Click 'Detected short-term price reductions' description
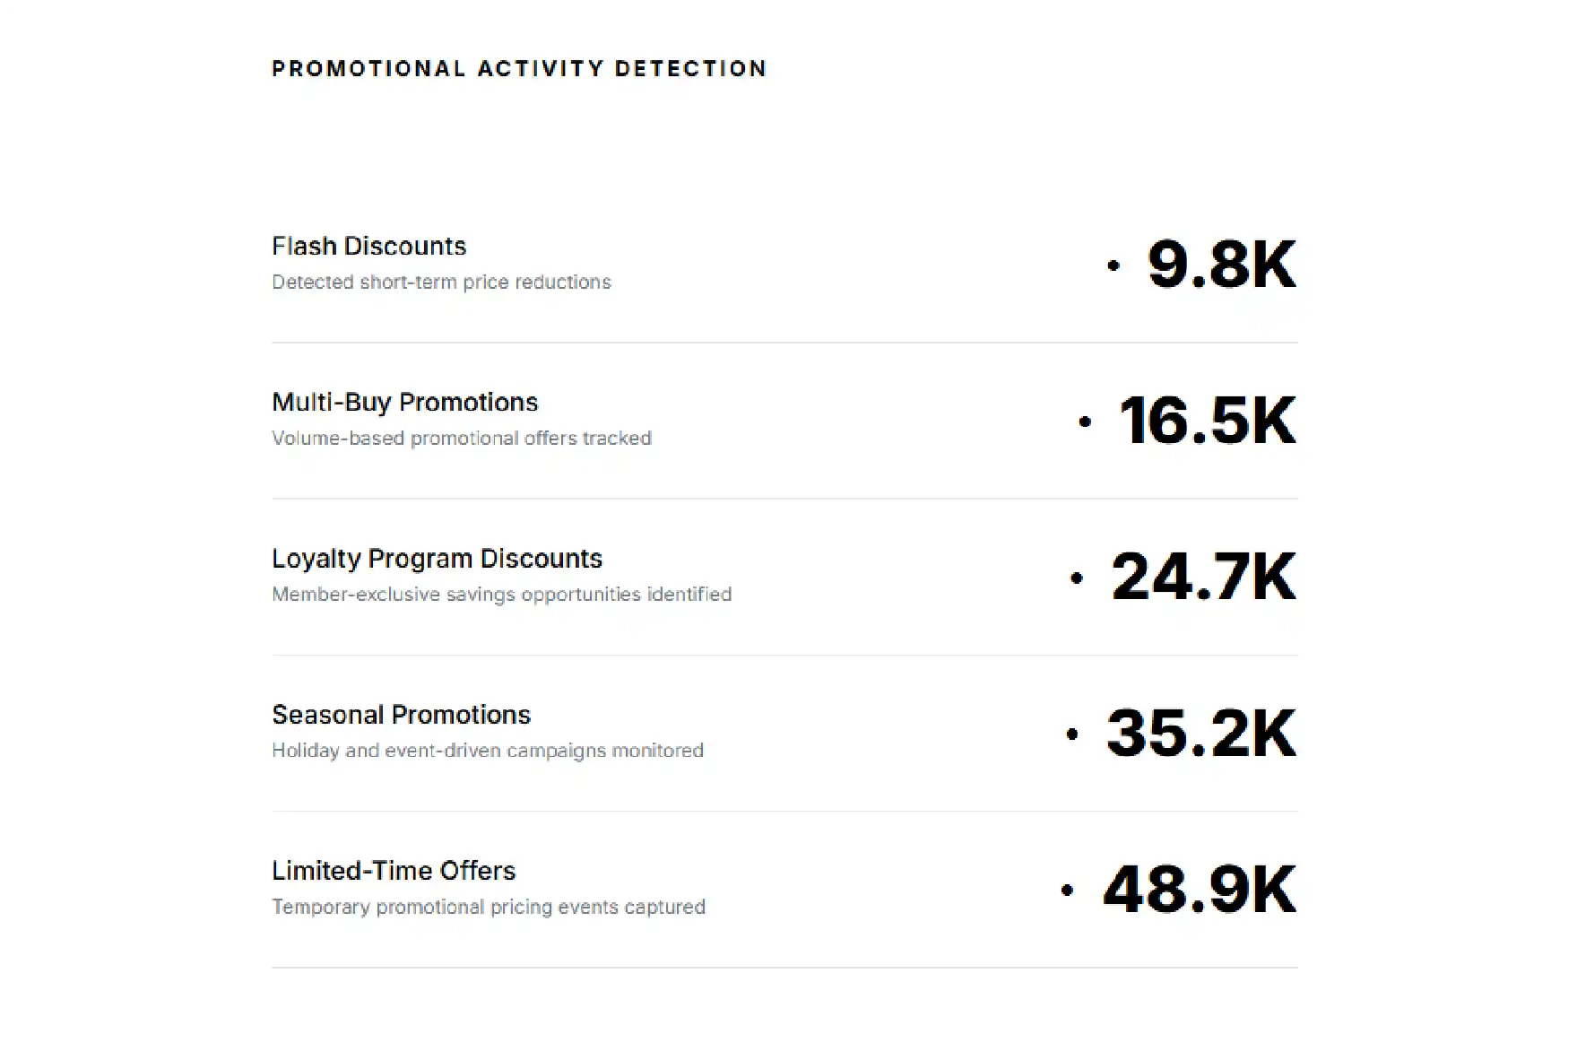1577x1043 pixels. point(442,282)
